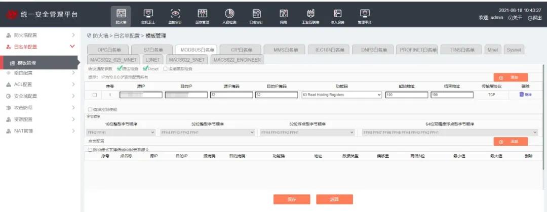
Task: Click the 结束地址 field showing 199
Action: (452, 95)
